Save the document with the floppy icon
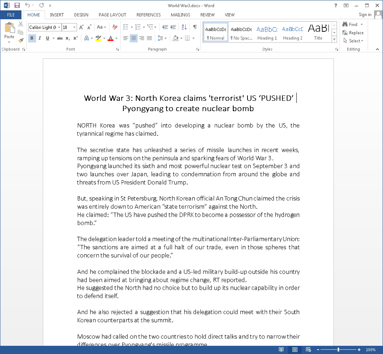383x354 pixels. click(17, 5)
